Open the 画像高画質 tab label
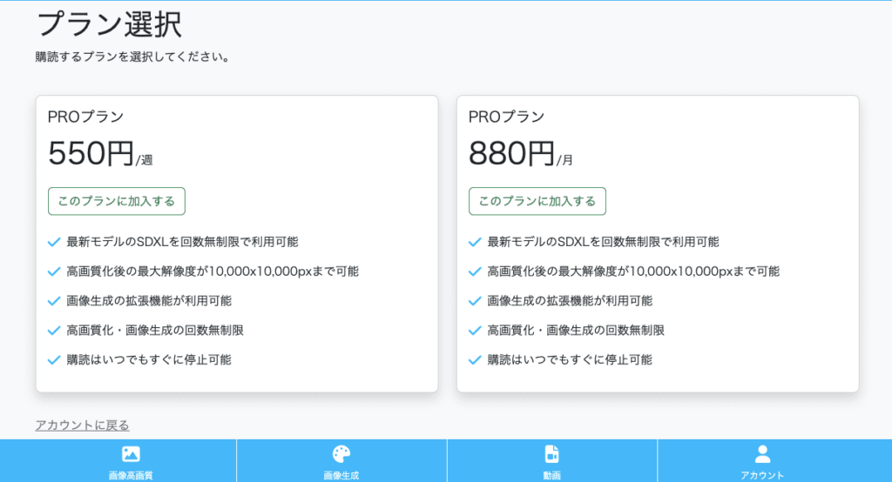 [131, 475]
